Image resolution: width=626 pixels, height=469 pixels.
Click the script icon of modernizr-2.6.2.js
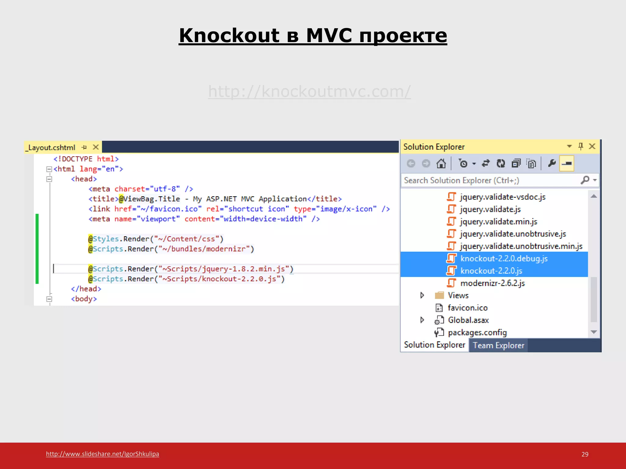click(451, 283)
